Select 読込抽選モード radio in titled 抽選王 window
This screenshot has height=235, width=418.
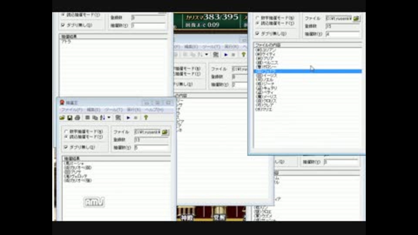click(x=66, y=137)
